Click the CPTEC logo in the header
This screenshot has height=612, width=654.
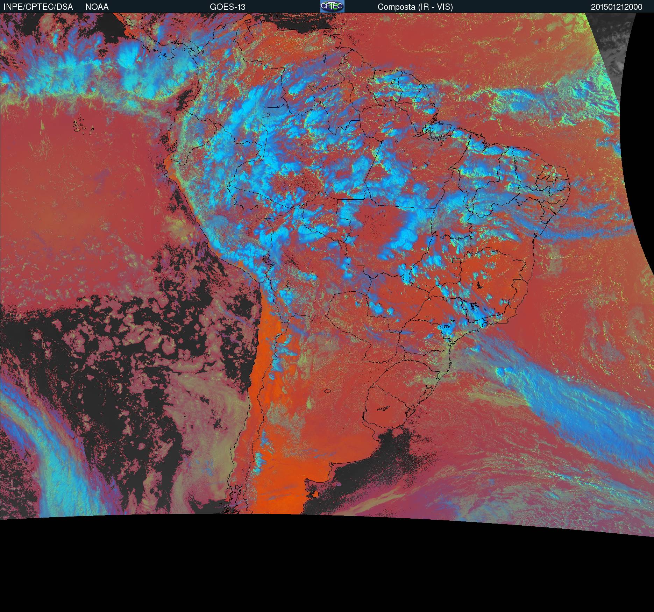332,6
